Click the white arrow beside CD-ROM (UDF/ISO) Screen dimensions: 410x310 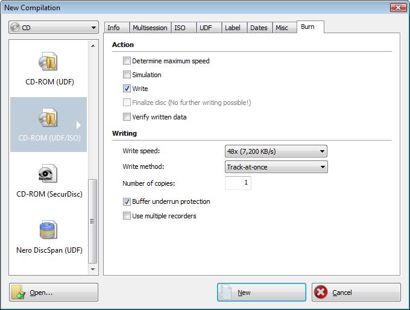(79, 125)
